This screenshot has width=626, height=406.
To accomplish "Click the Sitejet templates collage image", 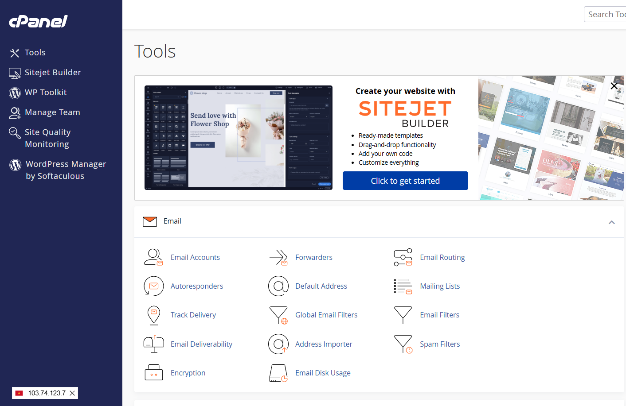I will pyautogui.click(x=551, y=138).
